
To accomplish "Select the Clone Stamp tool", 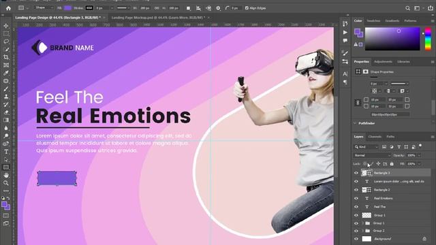I will click(x=6, y=97).
